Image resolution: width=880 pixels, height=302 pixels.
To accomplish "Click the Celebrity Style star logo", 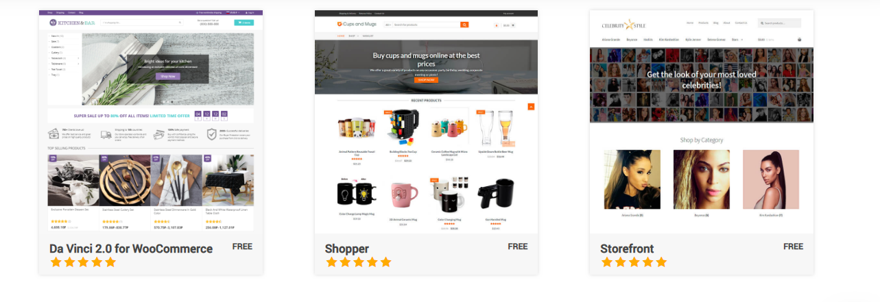I will [x=630, y=25].
